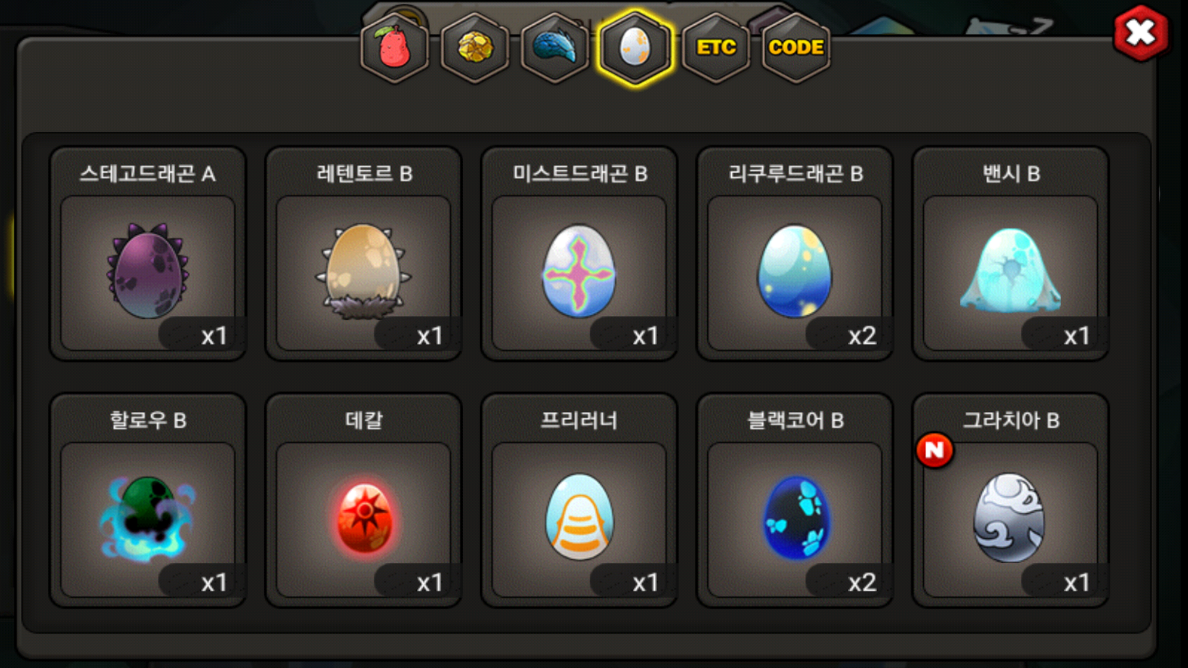The width and height of the screenshot is (1188, 668).
Task: Select the 그라치아 B silver swirl egg
Action: coord(1010,518)
